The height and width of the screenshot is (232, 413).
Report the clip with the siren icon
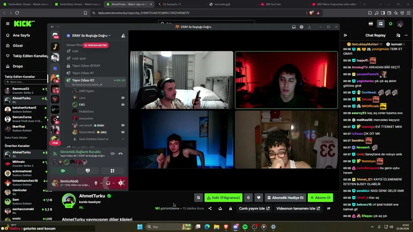pos(230,208)
